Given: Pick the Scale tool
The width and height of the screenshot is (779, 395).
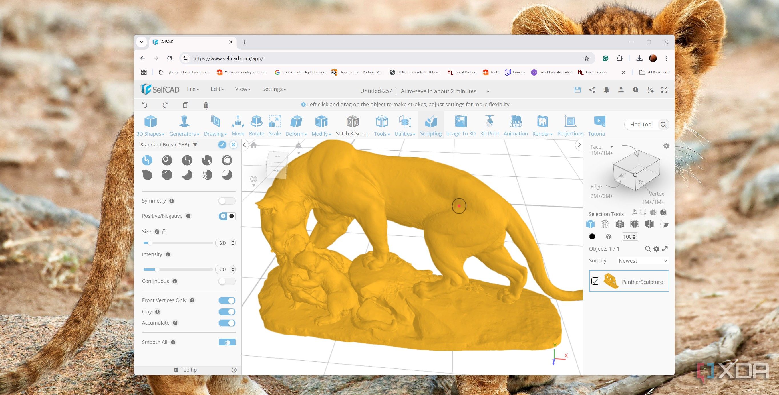Looking at the screenshot, I should [275, 125].
